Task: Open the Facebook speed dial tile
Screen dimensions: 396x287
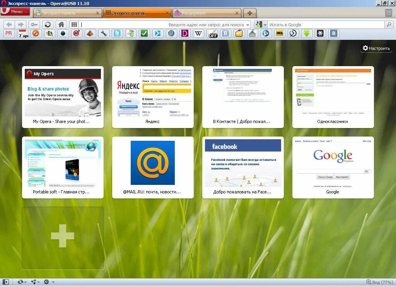Action: [x=243, y=167]
